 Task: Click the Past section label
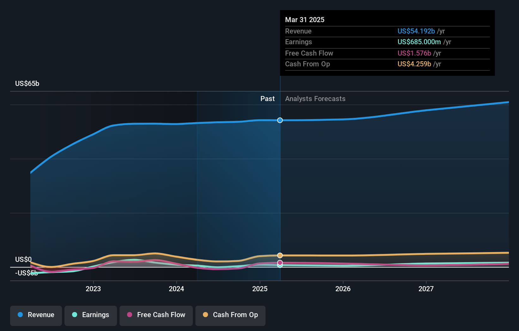(267, 99)
